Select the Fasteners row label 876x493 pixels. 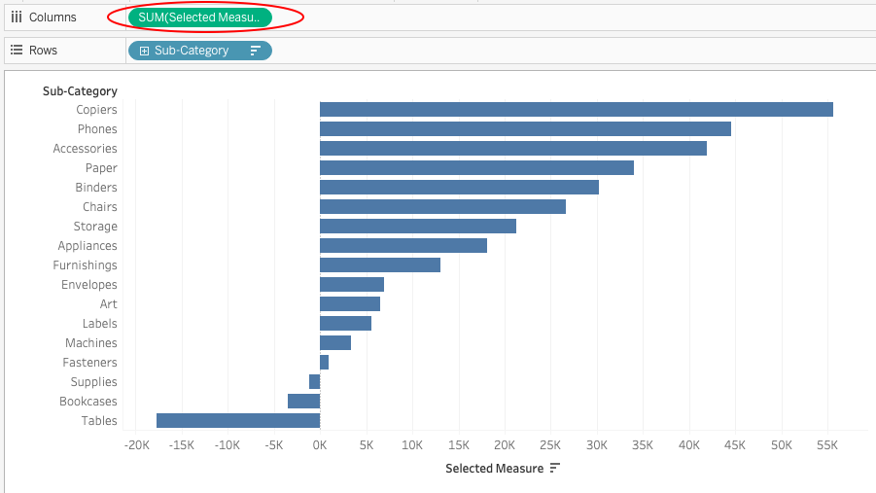[x=89, y=363]
